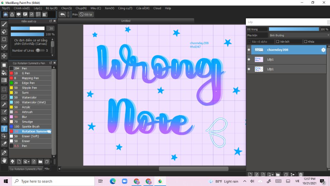Delete layer using trash icon in layer panel
Viewport: 330px width, 186px height.
coord(301,175)
